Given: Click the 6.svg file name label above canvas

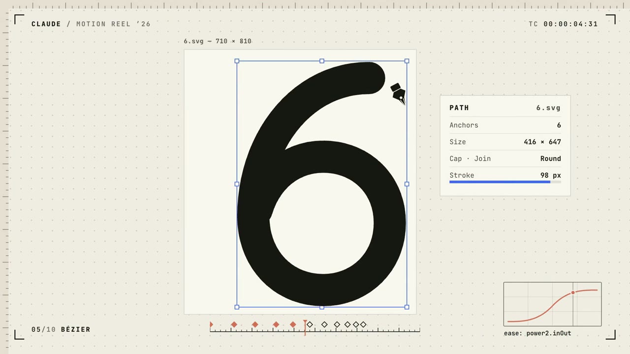Looking at the screenshot, I should pos(218,41).
